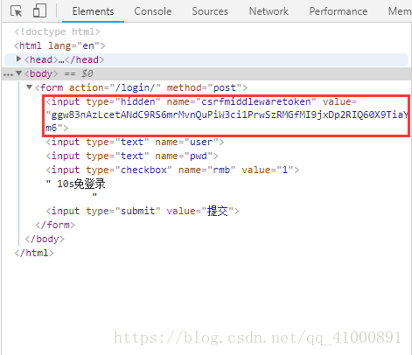Open the Sources tab

tap(210, 11)
